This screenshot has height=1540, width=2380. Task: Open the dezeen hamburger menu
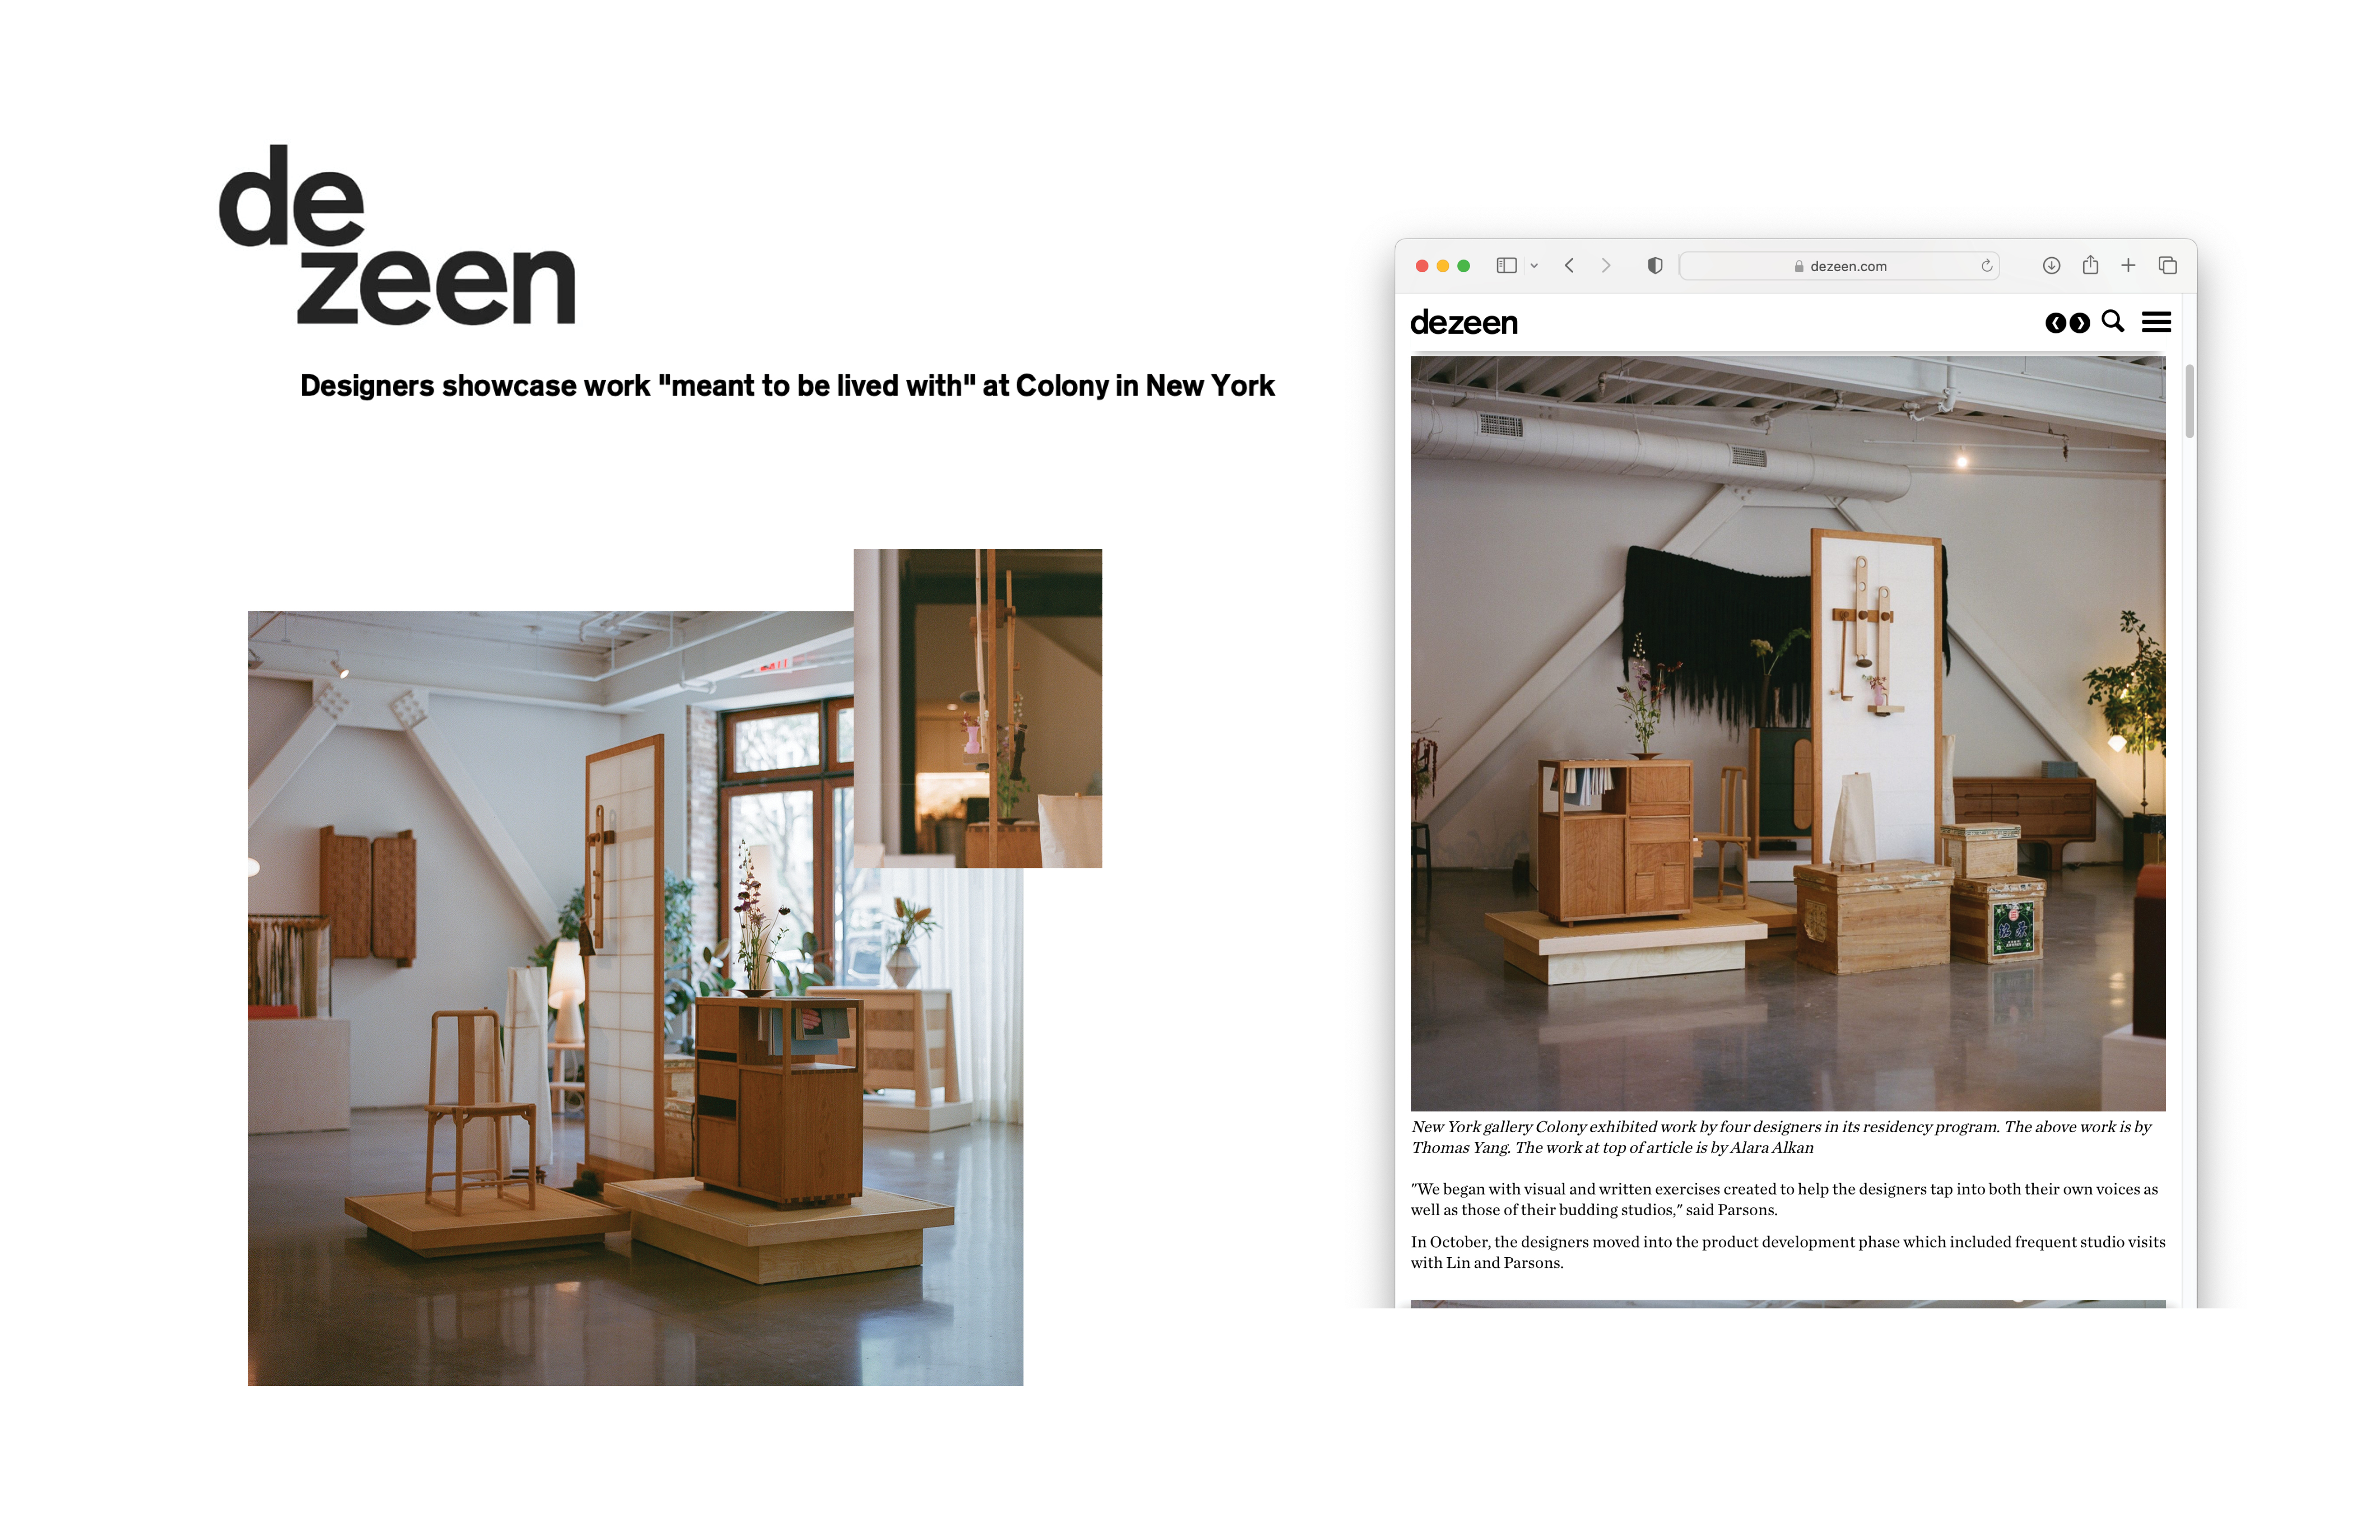pyautogui.click(x=2156, y=322)
